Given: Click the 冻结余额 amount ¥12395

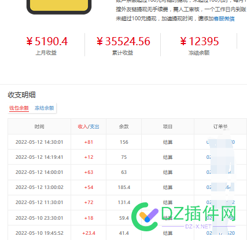Looking at the screenshot, I should (200, 41).
